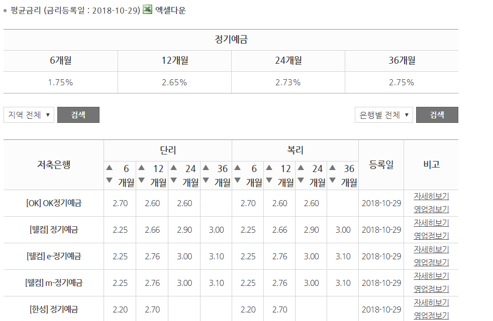The height and width of the screenshot is (321, 493).
Task: Click the Excel download icon
Action: tap(147, 10)
